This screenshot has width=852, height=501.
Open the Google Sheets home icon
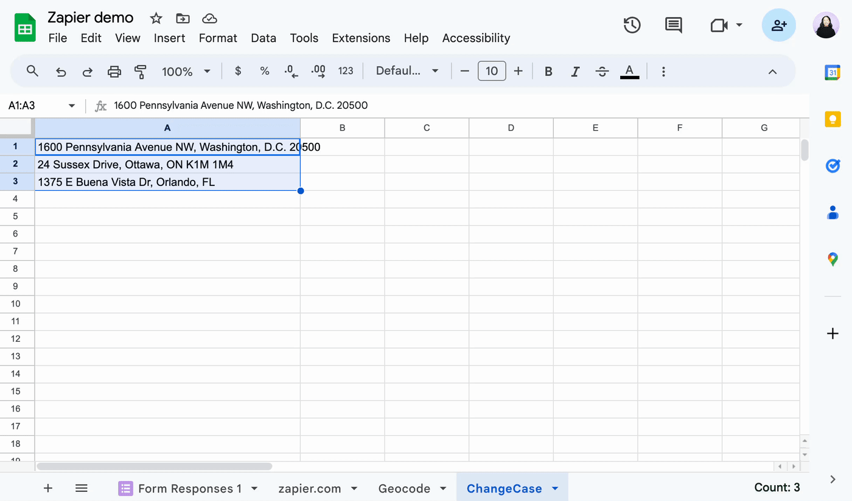click(x=25, y=28)
